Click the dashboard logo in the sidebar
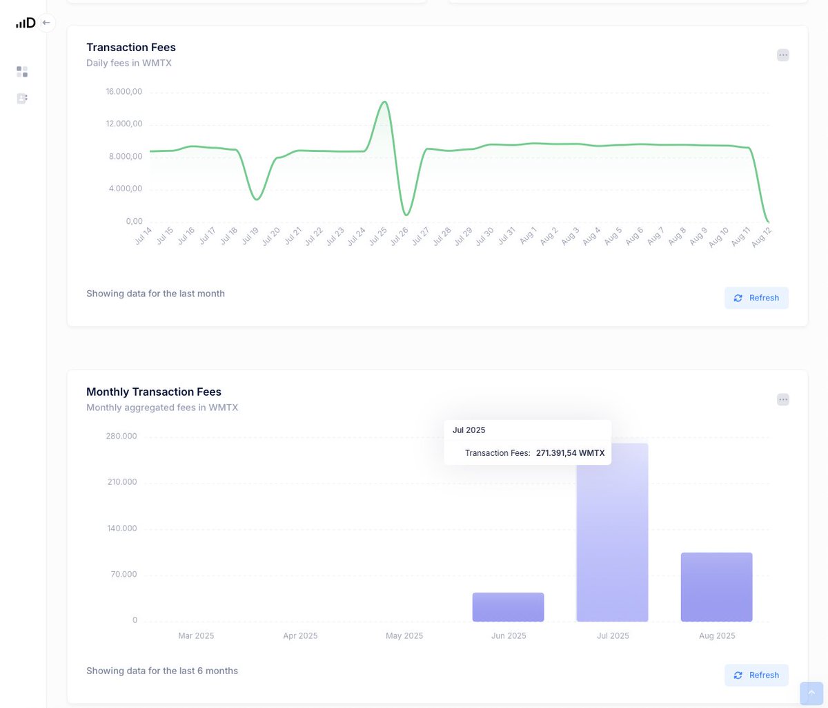The width and height of the screenshot is (828, 708). pyautogui.click(x=26, y=23)
